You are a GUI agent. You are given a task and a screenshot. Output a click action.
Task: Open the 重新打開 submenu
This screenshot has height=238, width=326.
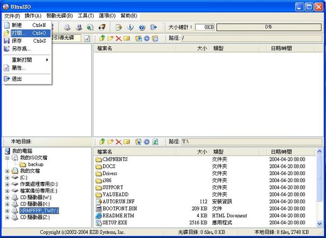[x=27, y=60]
